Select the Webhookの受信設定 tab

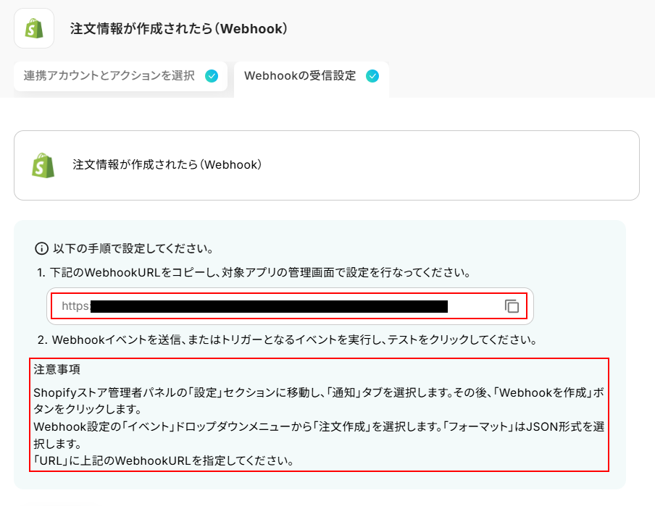click(x=312, y=80)
